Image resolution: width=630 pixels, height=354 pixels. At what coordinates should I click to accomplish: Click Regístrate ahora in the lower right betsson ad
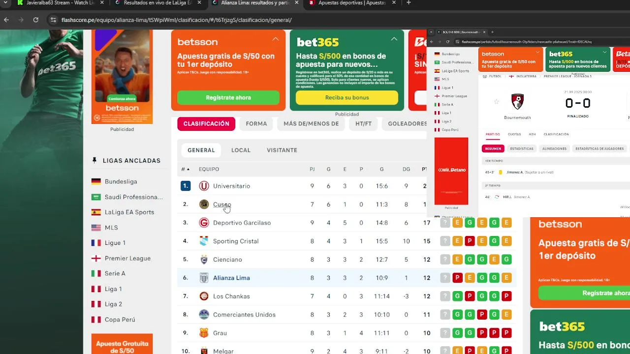(x=584, y=293)
